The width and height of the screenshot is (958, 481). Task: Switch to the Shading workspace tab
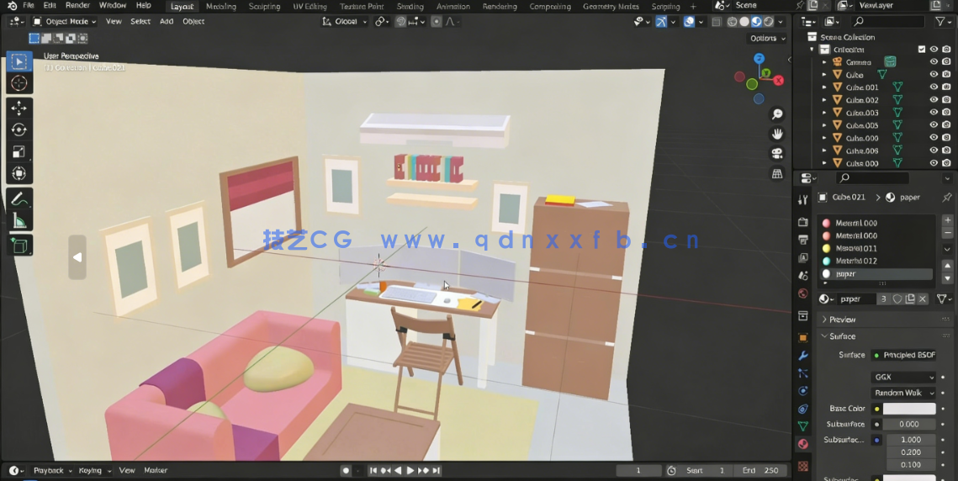coord(410,6)
